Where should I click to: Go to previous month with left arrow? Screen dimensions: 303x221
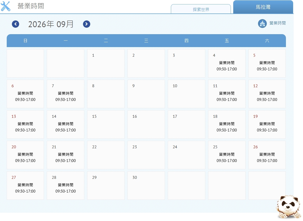[16, 24]
